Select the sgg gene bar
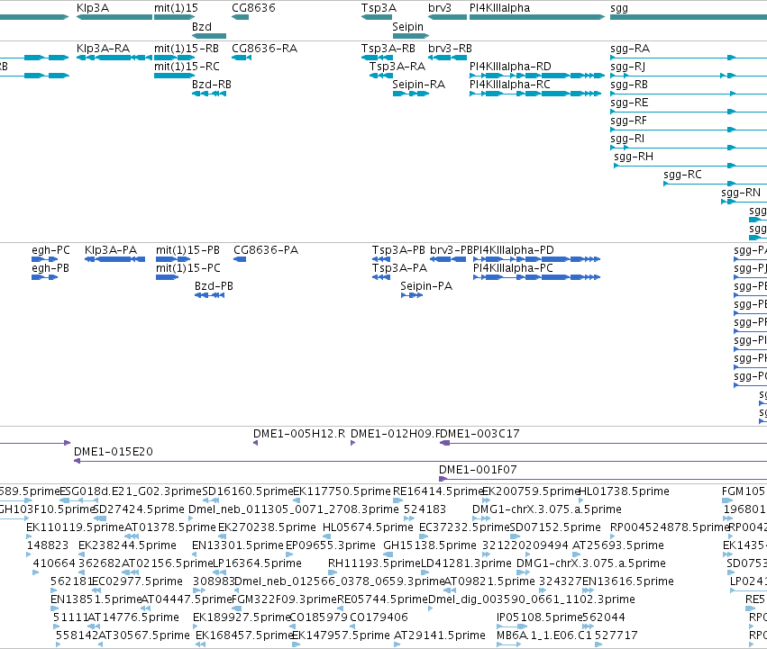The image size is (767, 649). coord(689,17)
